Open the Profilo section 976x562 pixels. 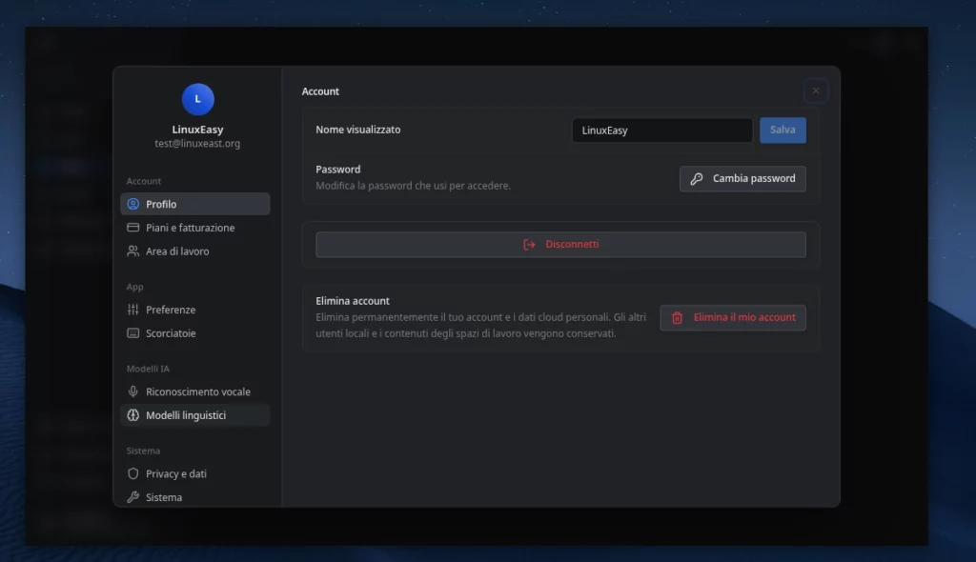(x=194, y=204)
